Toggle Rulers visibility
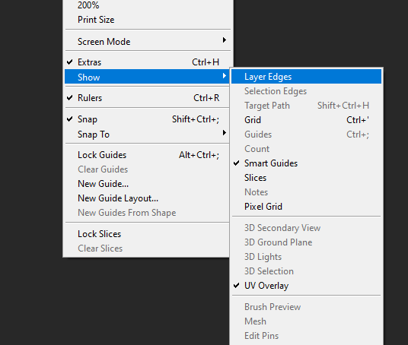 pyautogui.click(x=147, y=98)
